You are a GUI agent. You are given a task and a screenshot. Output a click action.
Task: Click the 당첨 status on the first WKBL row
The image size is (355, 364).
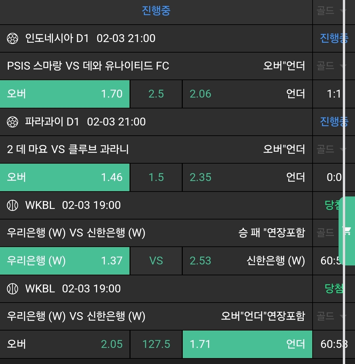click(333, 205)
